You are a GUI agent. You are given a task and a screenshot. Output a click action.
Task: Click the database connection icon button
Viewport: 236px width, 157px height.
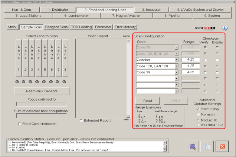click(193, 146)
